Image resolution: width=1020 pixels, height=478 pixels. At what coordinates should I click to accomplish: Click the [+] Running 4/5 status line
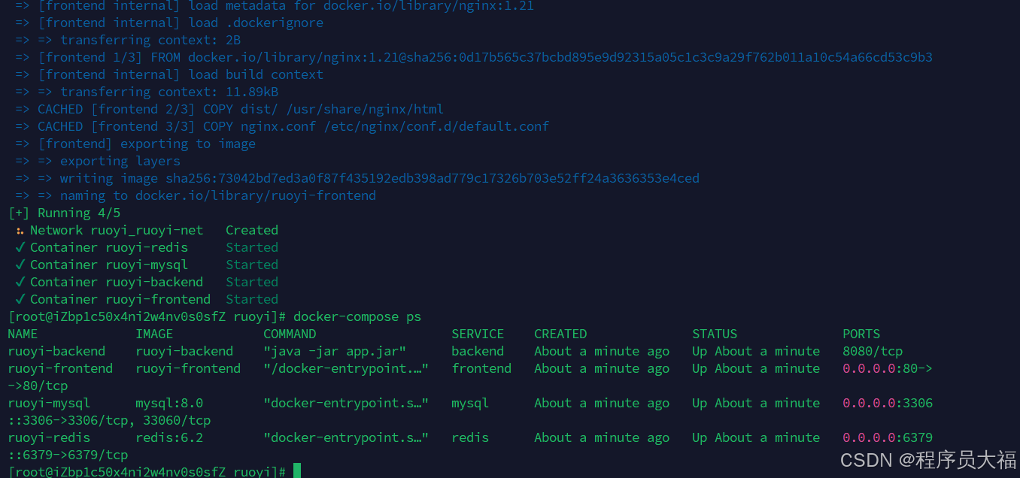(64, 213)
